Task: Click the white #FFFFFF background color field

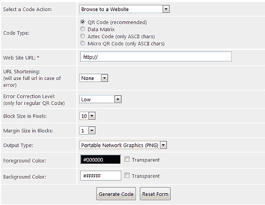Action: click(101, 176)
